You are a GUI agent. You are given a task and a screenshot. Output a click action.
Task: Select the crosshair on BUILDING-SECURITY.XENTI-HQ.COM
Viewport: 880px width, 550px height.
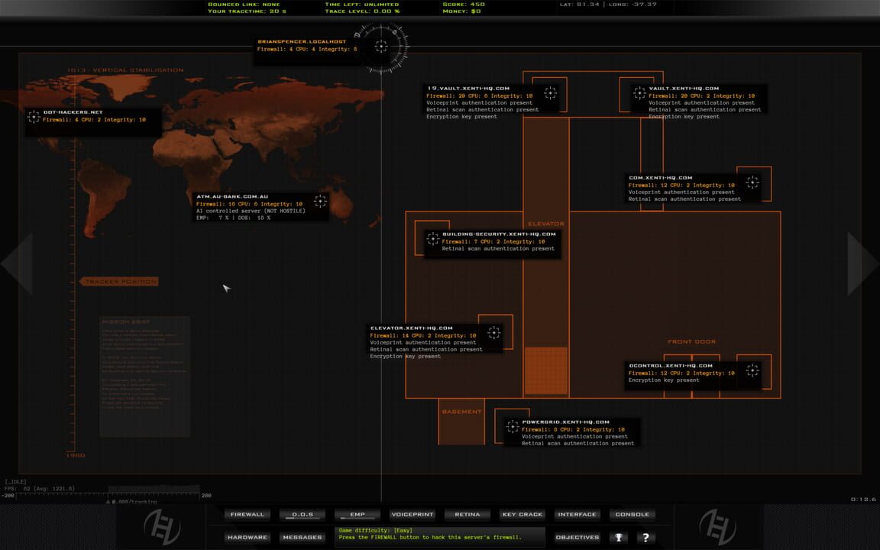(x=432, y=239)
